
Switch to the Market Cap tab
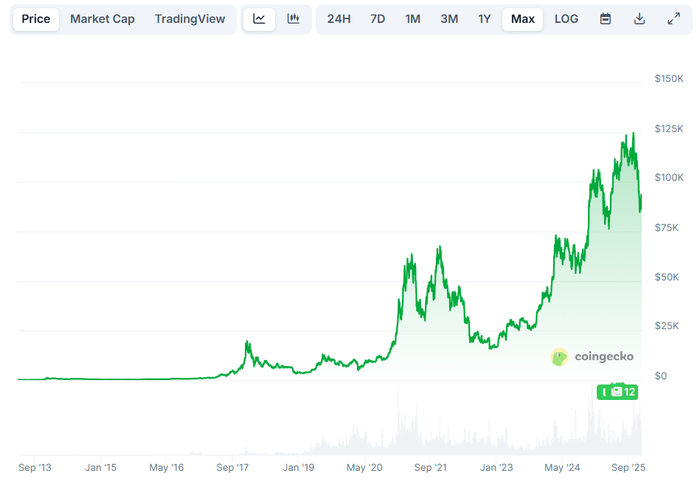click(x=102, y=18)
